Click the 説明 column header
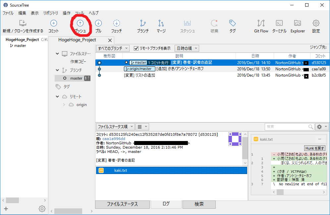Image resolution: width=330 pixels, height=215 pixels. [179, 56]
